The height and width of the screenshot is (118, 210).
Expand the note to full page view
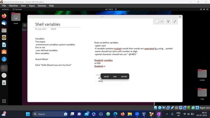tap(175, 21)
